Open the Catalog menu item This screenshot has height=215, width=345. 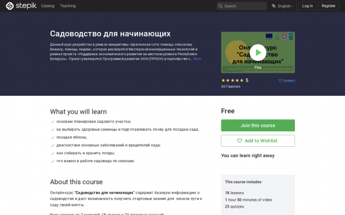pos(48,6)
